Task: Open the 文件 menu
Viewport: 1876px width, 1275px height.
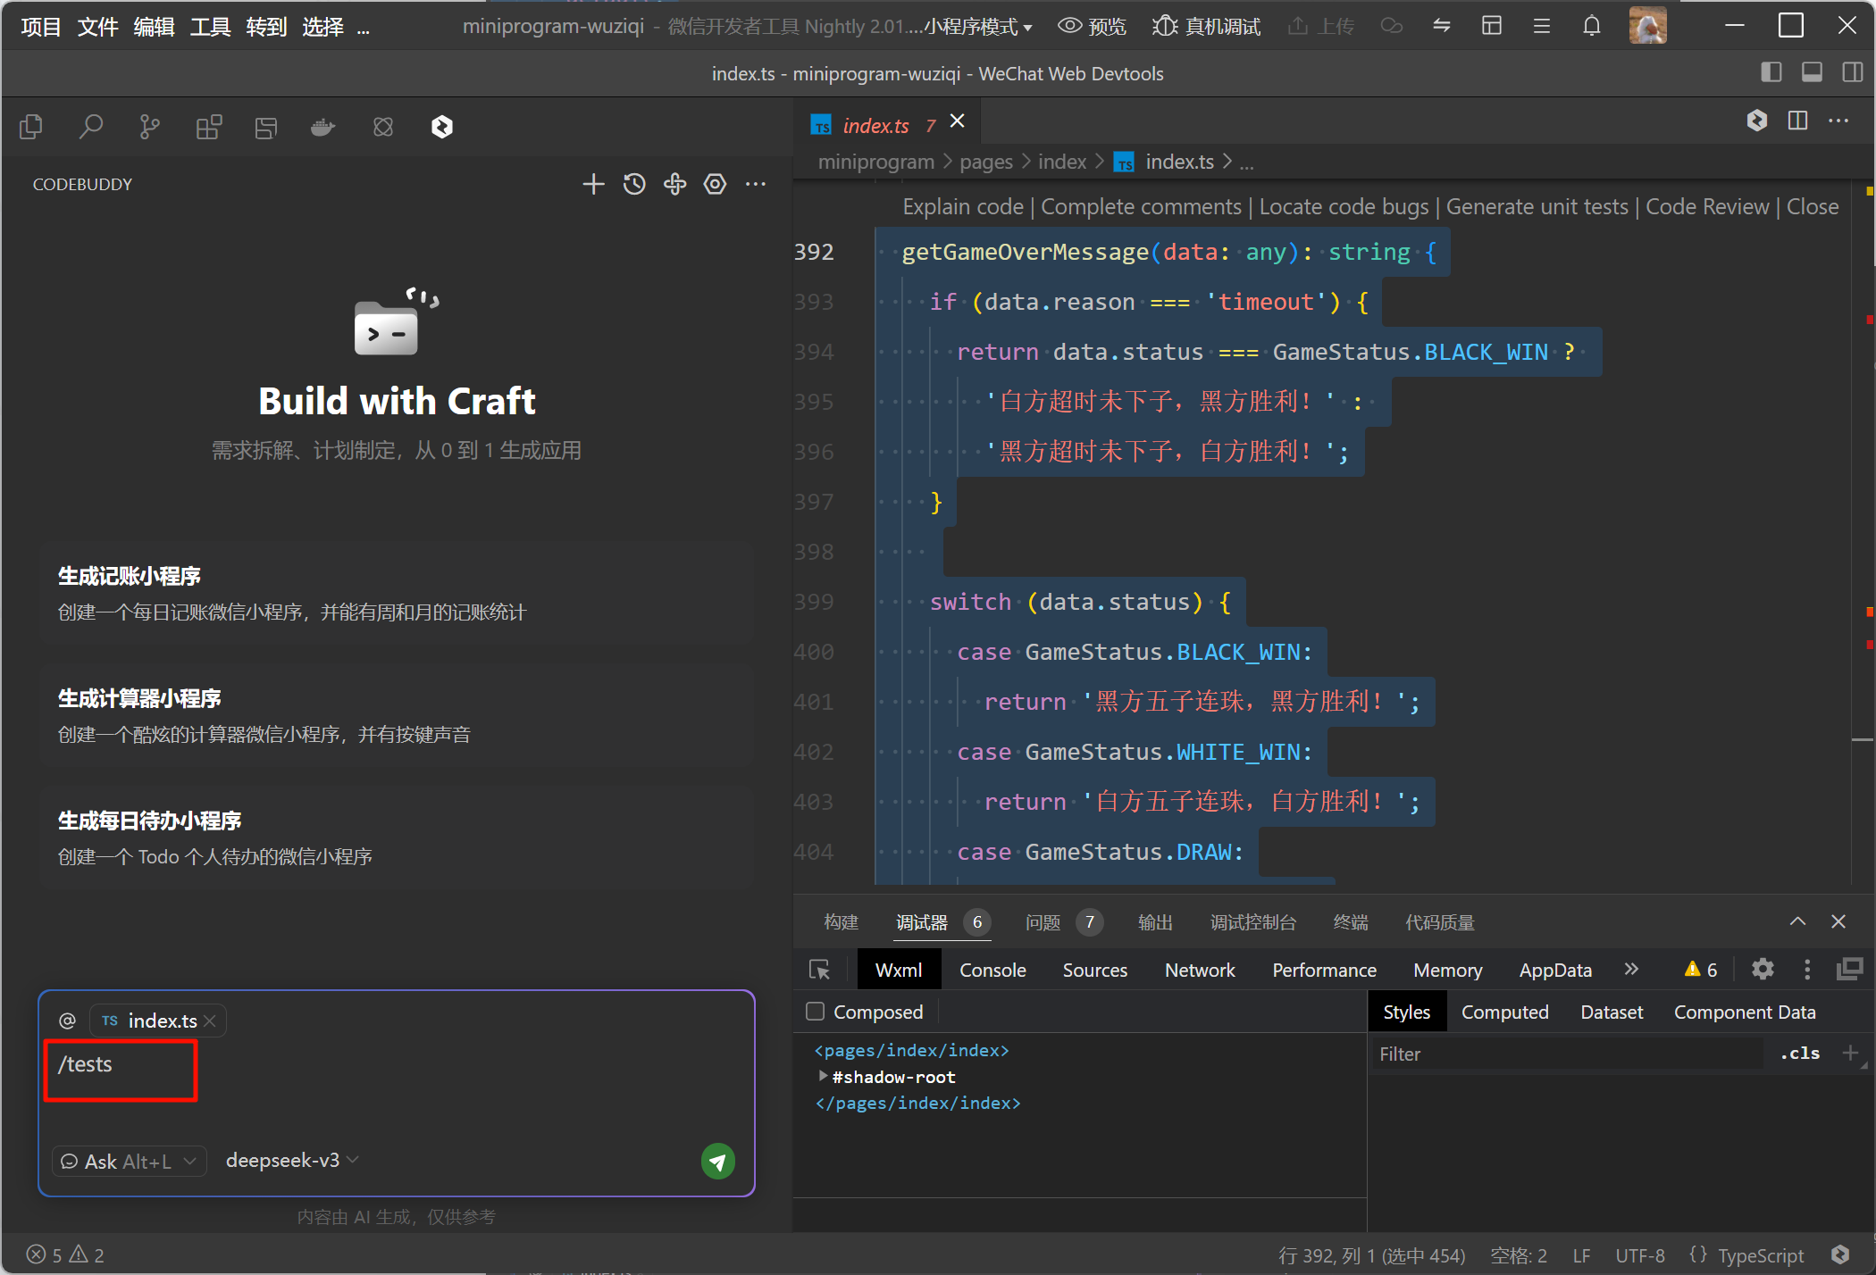Action: pos(97,27)
